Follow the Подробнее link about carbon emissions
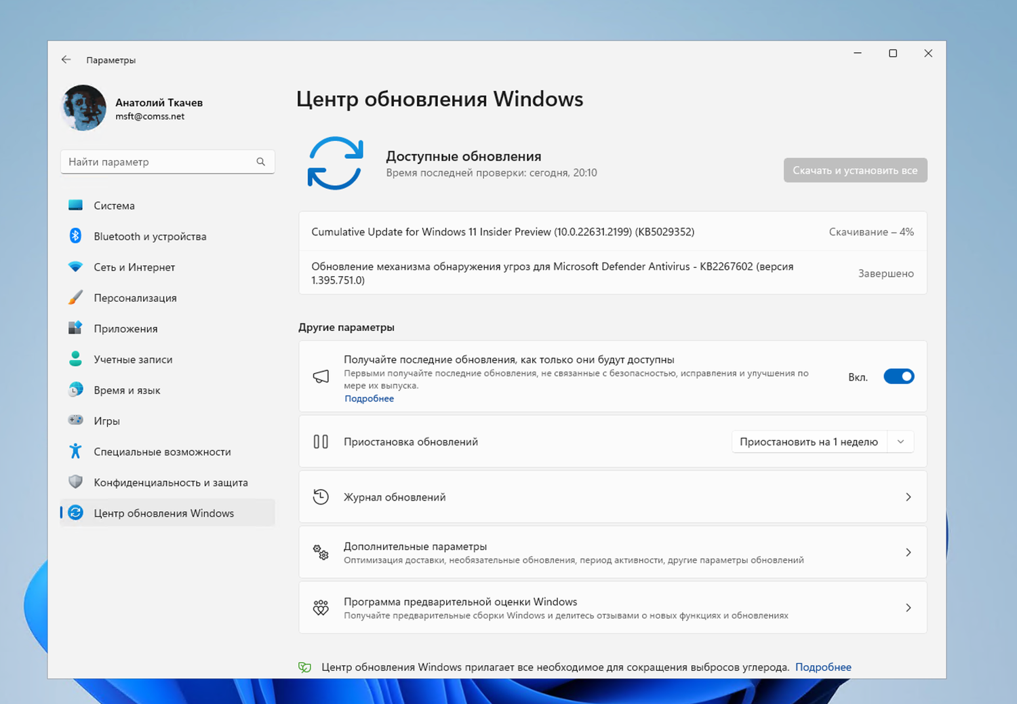The width and height of the screenshot is (1017, 704). (x=823, y=667)
